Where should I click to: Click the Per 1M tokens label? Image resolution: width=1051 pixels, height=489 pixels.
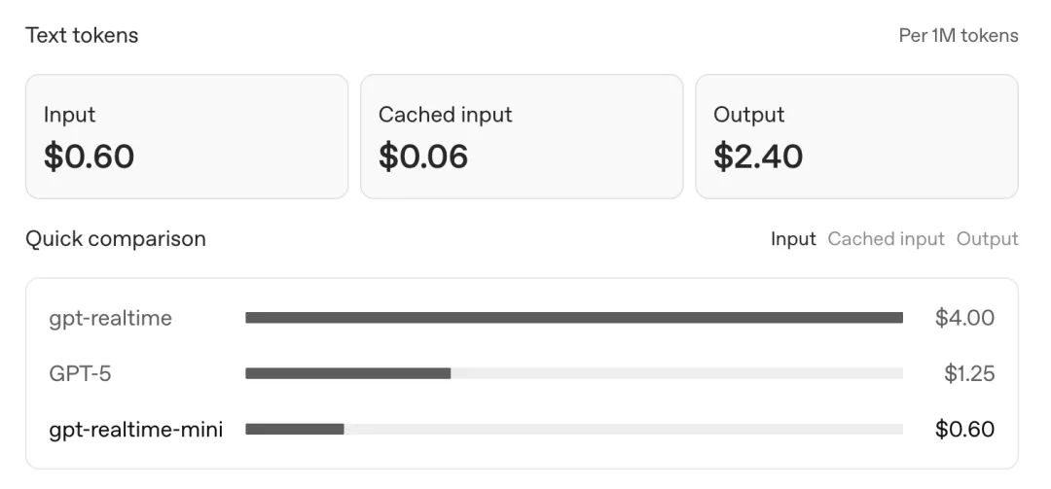pyautogui.click(x=958, y=36)
